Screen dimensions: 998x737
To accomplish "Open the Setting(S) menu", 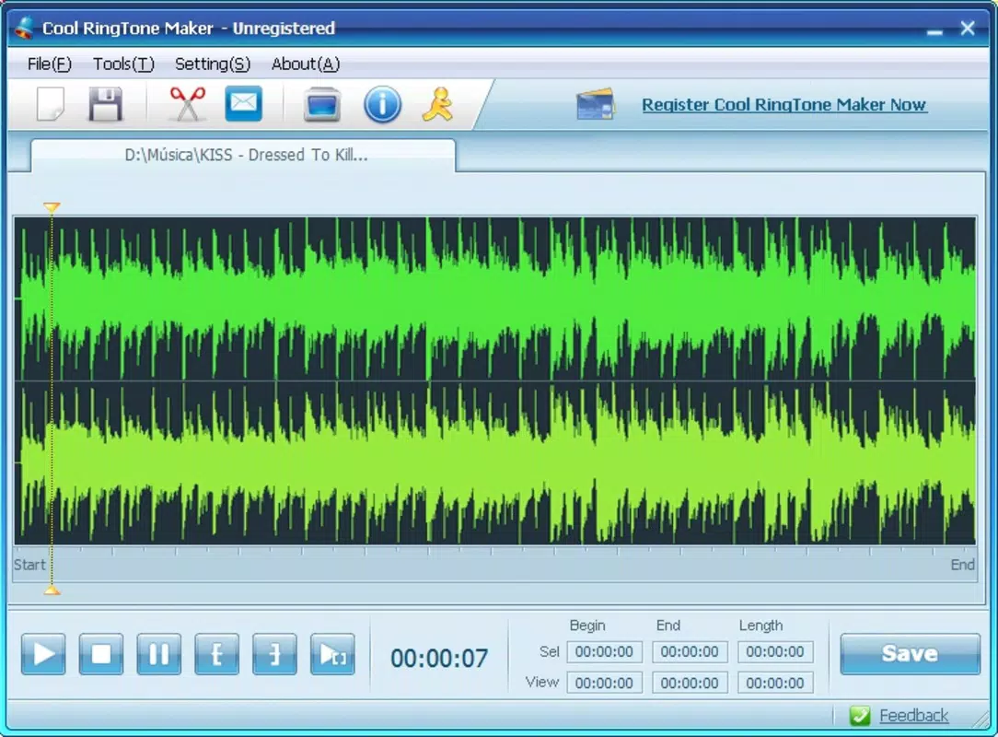I will tap(213, 64).
